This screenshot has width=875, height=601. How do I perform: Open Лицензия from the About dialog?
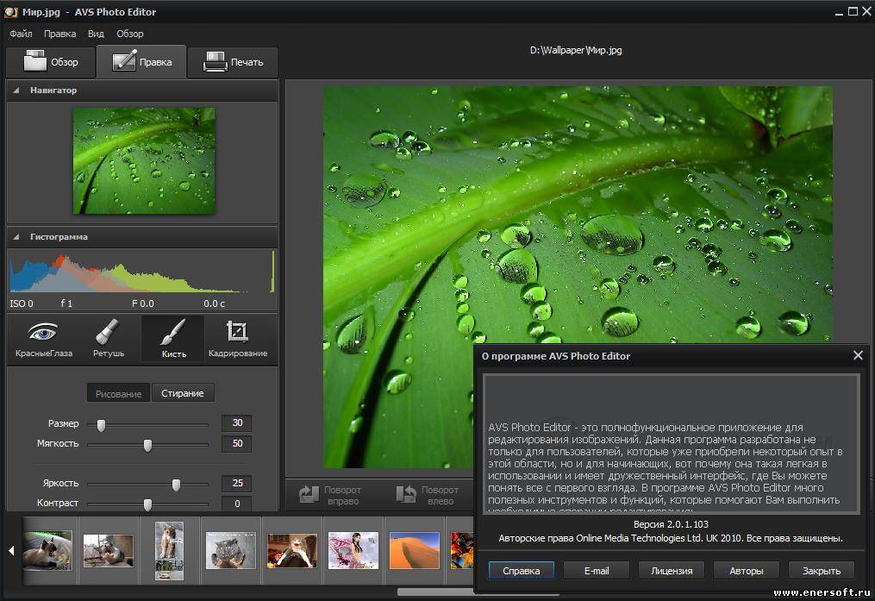pos(672,571)
